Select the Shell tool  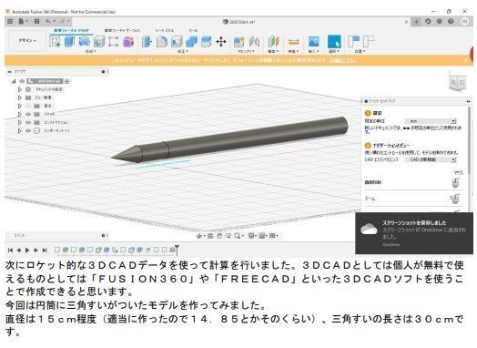177,42
